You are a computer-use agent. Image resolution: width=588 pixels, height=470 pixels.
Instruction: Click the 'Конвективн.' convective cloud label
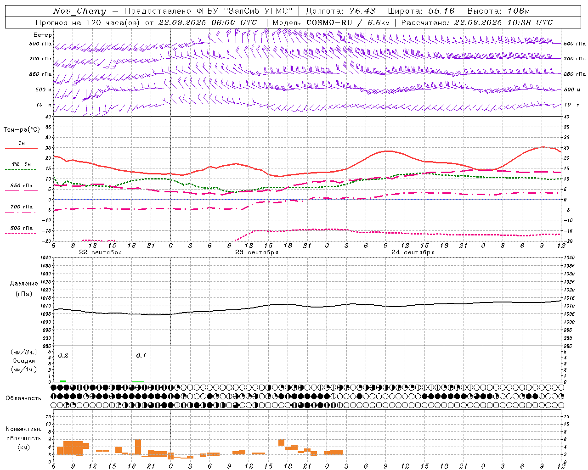point(24,429)
